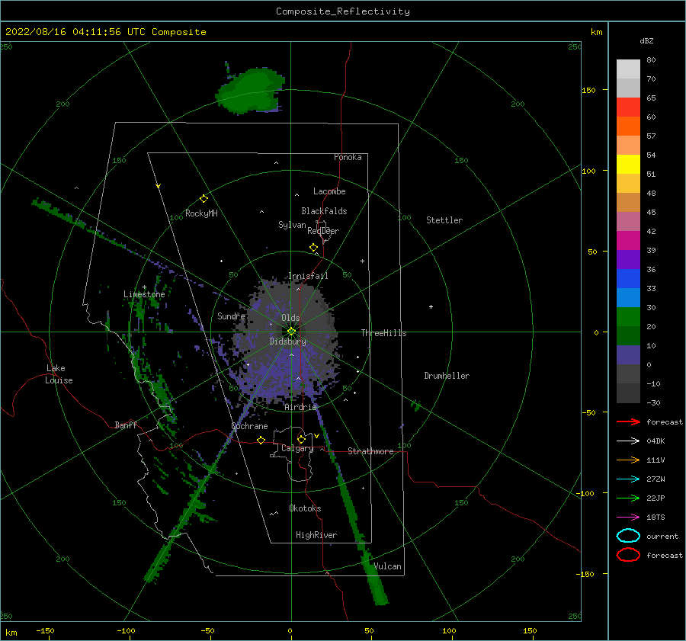Click the white plus marker east of ThreeHills
The height and width of the screenshot is (641, 686).
(x=431, y=306)
